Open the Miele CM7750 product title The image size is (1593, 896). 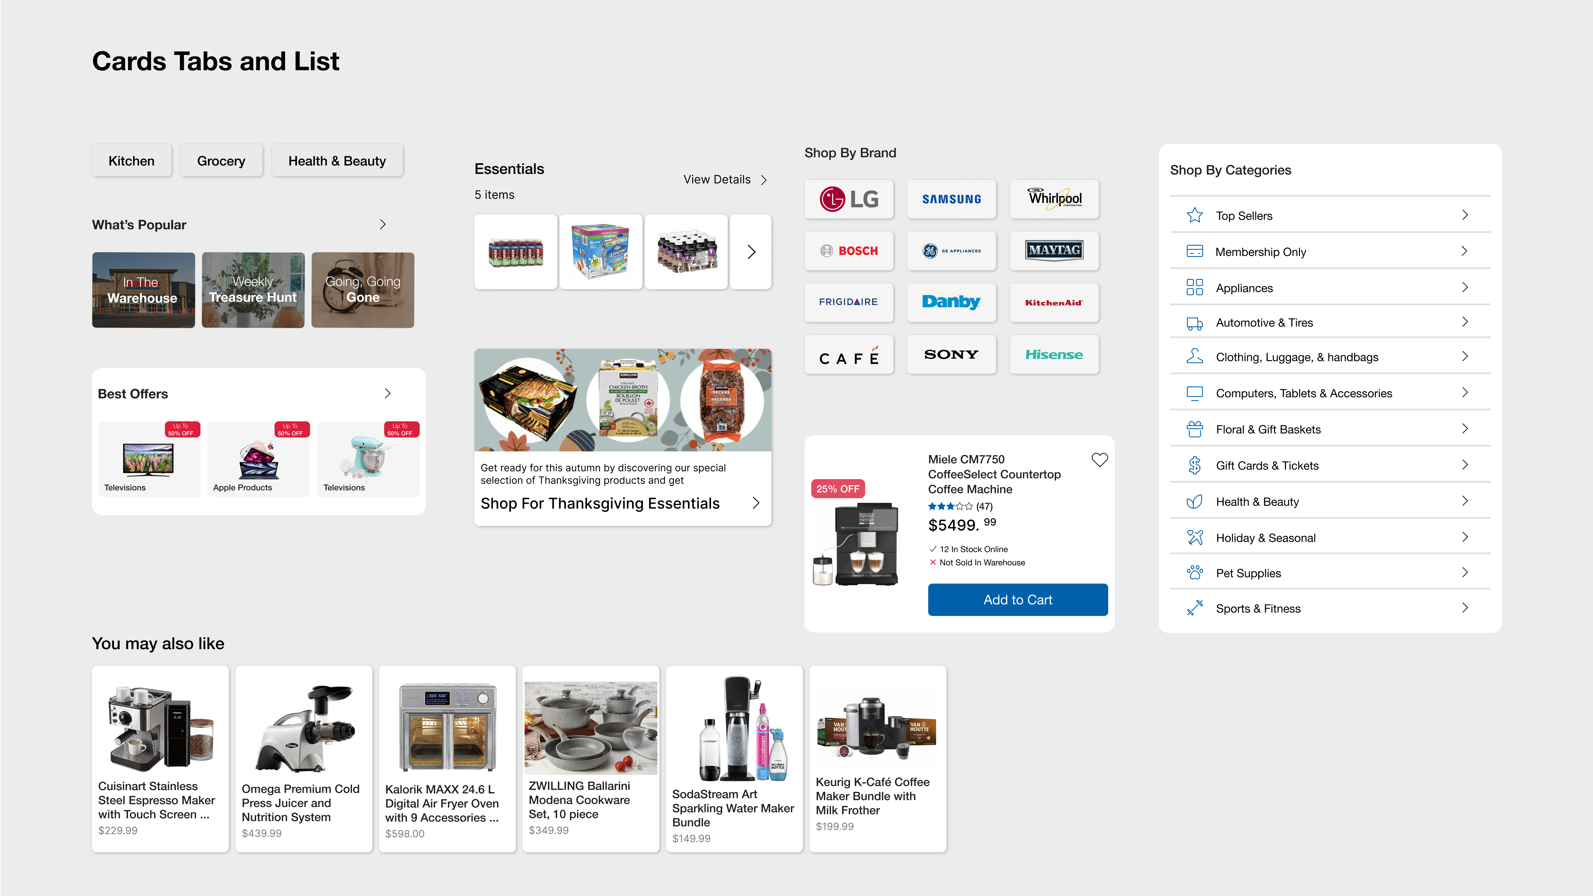point(994,474)
